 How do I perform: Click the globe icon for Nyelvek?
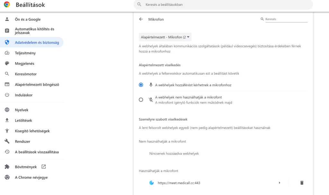[x=7, y=110]
